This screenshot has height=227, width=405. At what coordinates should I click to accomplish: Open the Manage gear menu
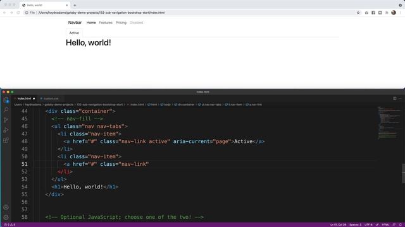6,217
